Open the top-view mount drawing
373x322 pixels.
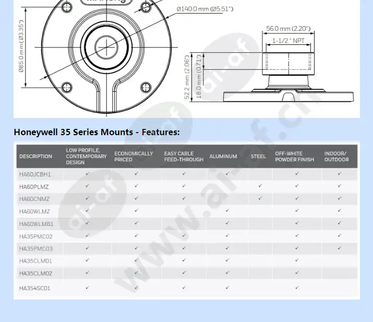click(106, 56)
